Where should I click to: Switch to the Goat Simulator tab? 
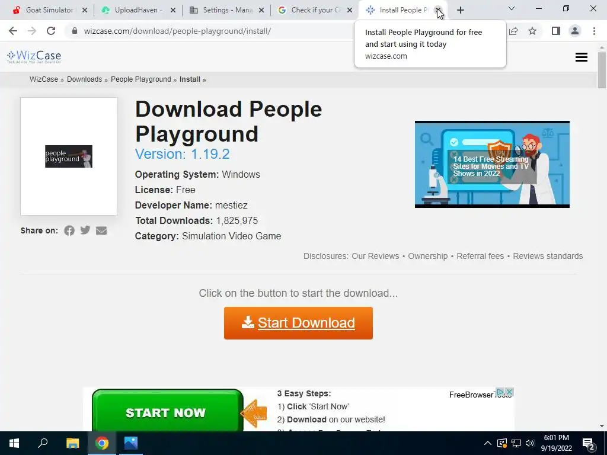point(49,10)
